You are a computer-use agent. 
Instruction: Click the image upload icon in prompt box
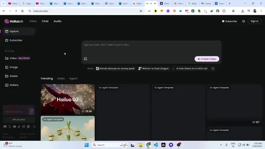pyautogui.click(x=86, y=59)
